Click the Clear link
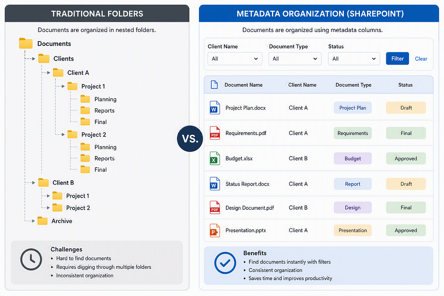Screen dimensions: 444x296 click(x=421, y=59)
